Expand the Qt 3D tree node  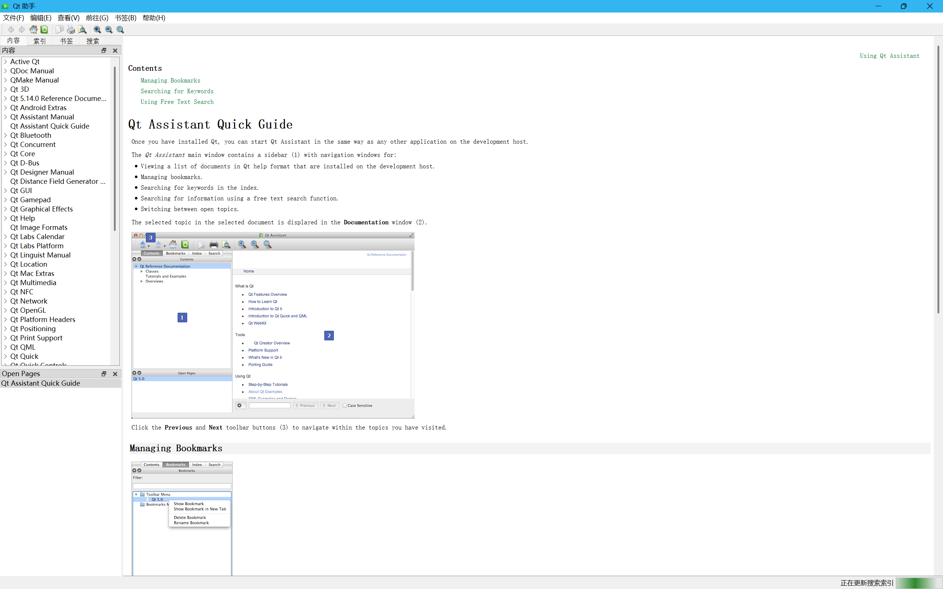click(x=6, y=89)
